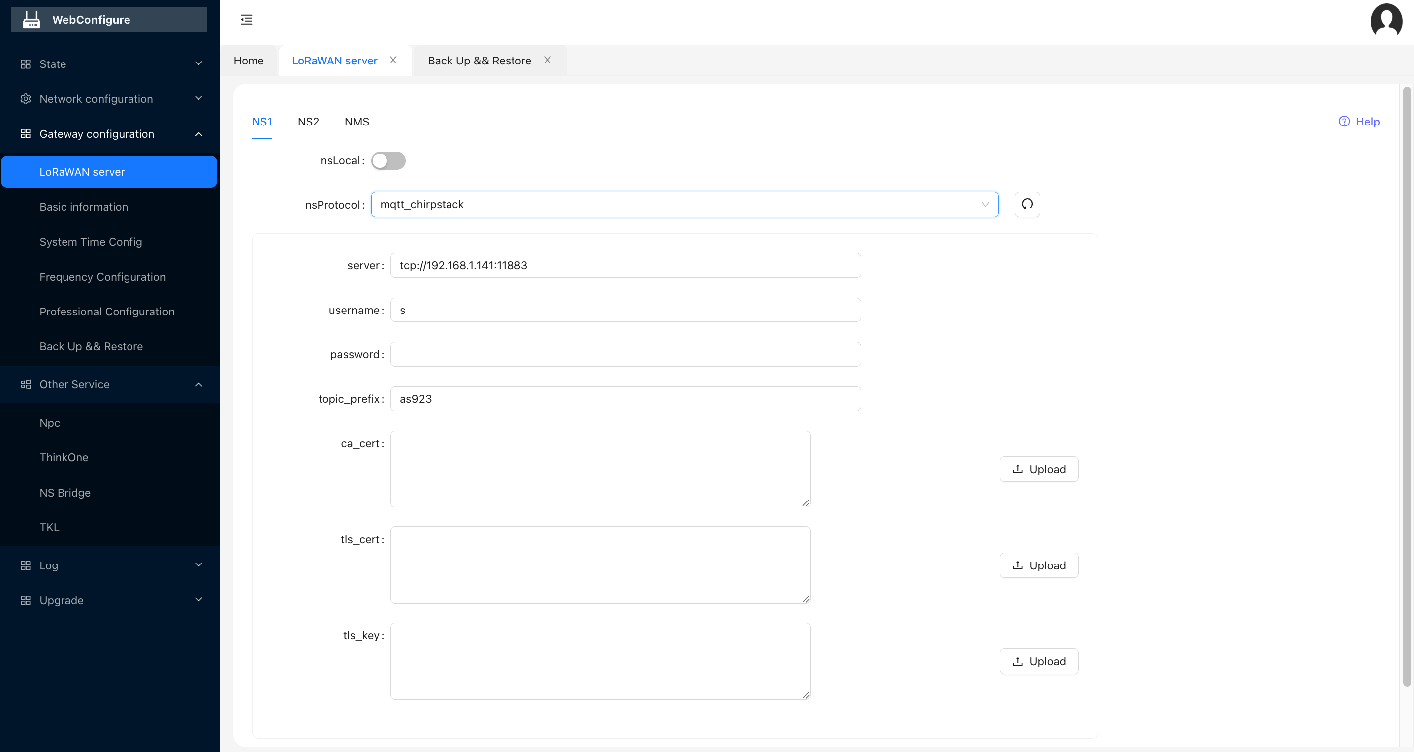Select the LoRaWAN server page tab
The height and width of the screenshot is (752, 1414).
[x=334, y=61]
